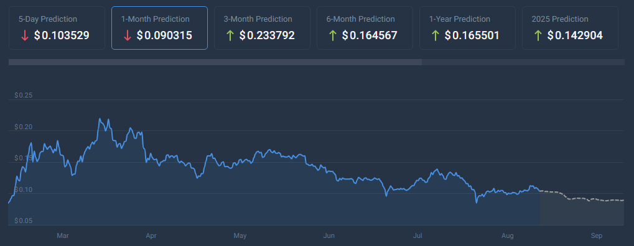Click the $0.20 y-axis label
Viewport: 634px width, 246px height.
[x=24, y=127]
